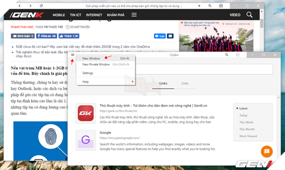The width and height of the screenshot is (285, 170).
Task: Click the graduation advertisement banner
Action: pos(216,36)
